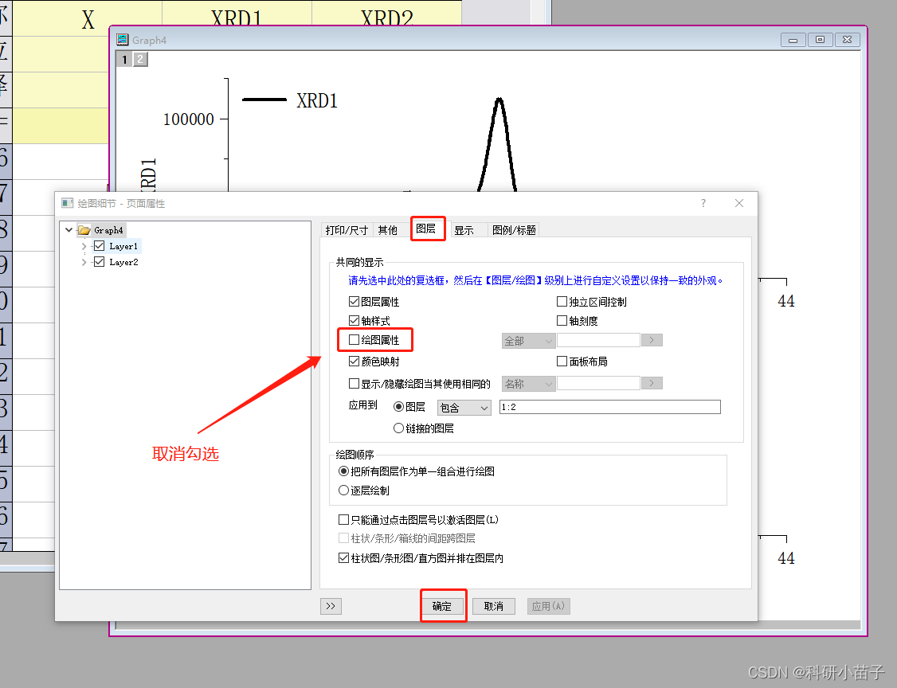Select the 图层 tab

tap(425, 229)
